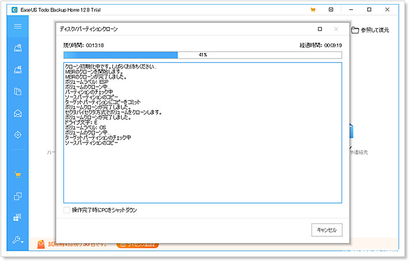Minimize the EaseUS Todo Backup window
This screenshot has width=409, height=261.
[351, 10]
